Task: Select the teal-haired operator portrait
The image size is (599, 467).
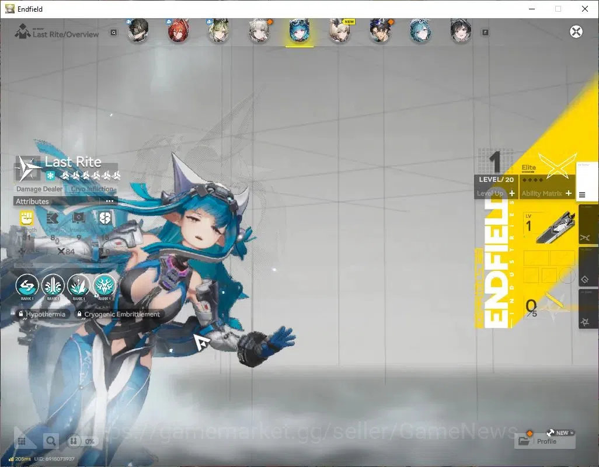Action: 420,31
